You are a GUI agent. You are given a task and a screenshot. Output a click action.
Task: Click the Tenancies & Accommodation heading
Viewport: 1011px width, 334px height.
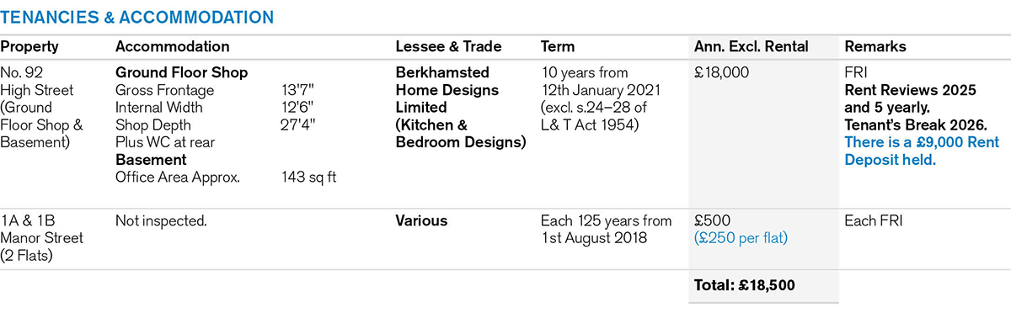(x=136, y=17)
